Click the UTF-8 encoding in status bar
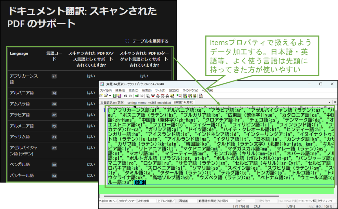338x209 pixels. click(292, 206)
